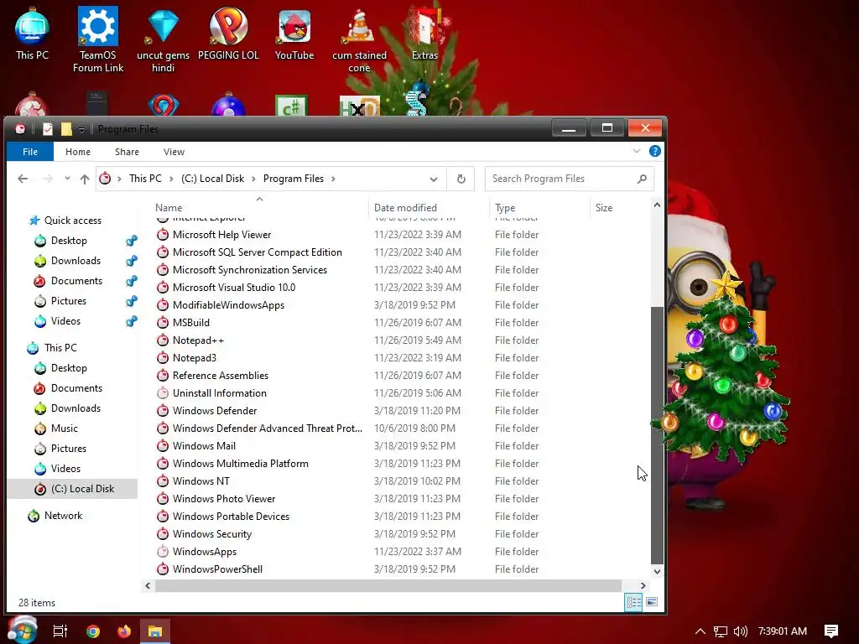Refresh the Program Files folder view
The width and height of the screenshot is (859, 644).
[x=461, y=179]
